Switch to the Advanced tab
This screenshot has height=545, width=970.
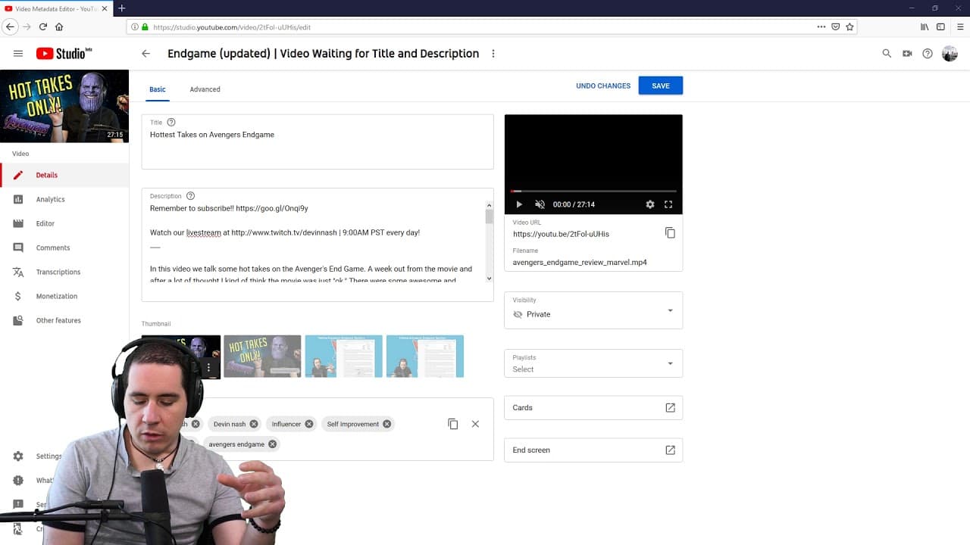click(x=205, y=89)
